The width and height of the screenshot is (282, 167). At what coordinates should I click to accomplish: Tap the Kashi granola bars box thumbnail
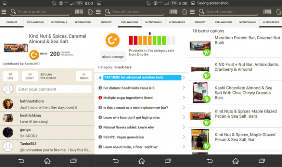[x=200, y=93]
